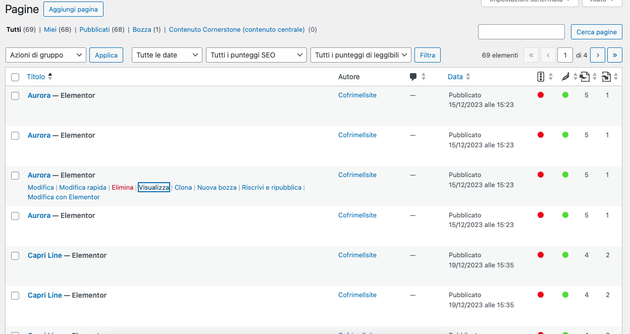Choose Riscrivi e ripubblica for Aurora
The height and width of the screenshot is (334, 630).
coord(272,187)
